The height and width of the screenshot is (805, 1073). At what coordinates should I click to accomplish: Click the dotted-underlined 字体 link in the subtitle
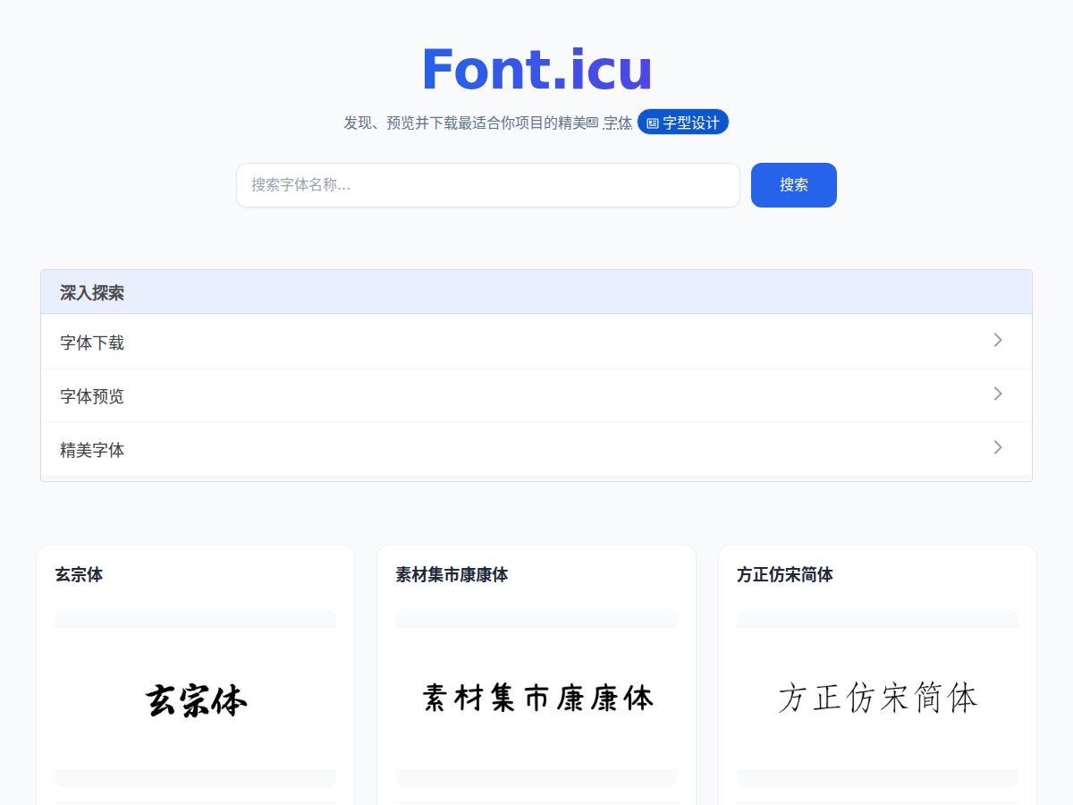[x=618, y=123]
